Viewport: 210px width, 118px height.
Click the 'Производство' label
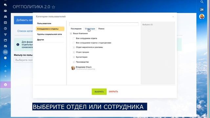click(82, 62)
